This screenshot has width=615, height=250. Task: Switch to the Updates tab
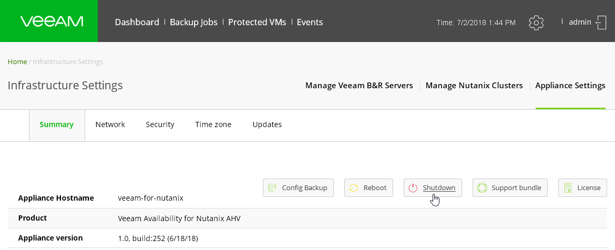(x=267, y=124)
